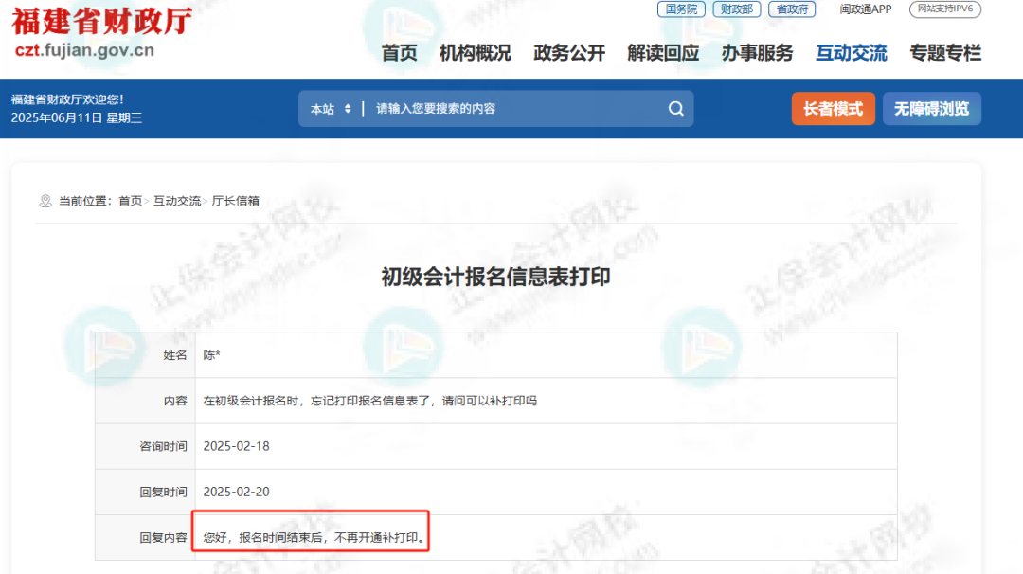Viewport: 1023px width, 574px height.
Task: Click the orange 长者模式 button
Action: point(833,108)
